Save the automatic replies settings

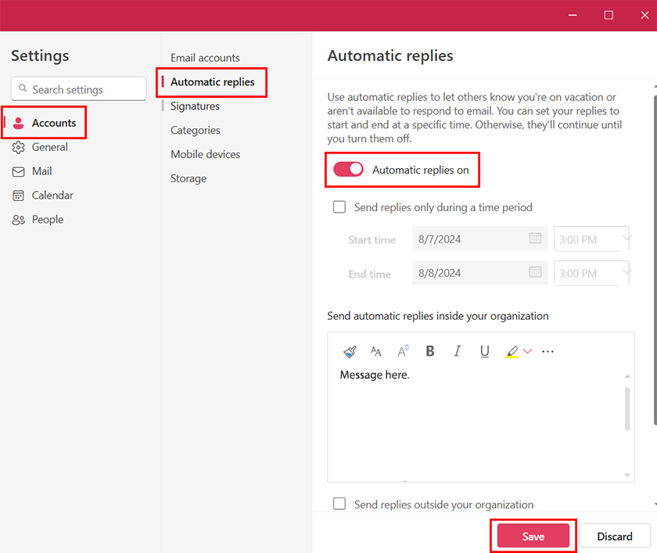533,536
